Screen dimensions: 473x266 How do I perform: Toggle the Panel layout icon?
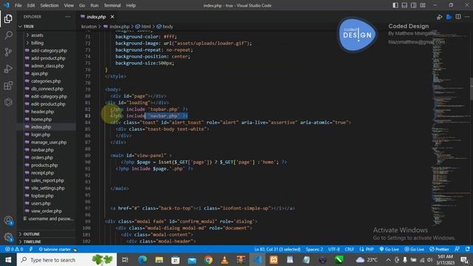pos(404,5)
